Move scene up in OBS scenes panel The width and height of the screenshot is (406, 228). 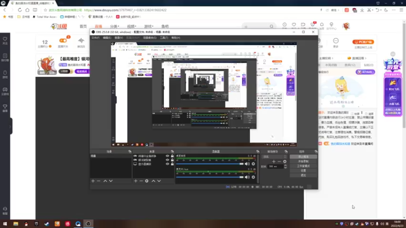click(x=105, y=181)
